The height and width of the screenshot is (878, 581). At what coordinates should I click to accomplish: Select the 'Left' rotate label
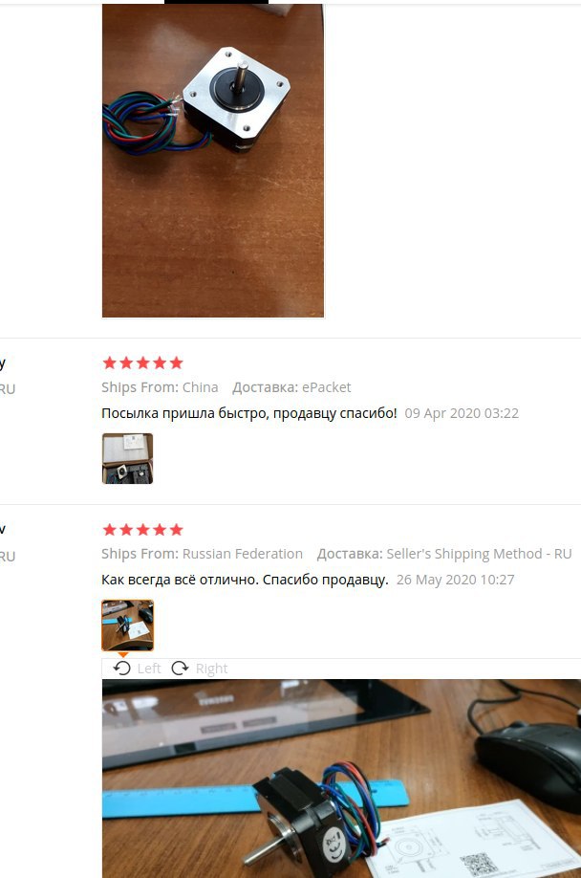tap(149, 669)
